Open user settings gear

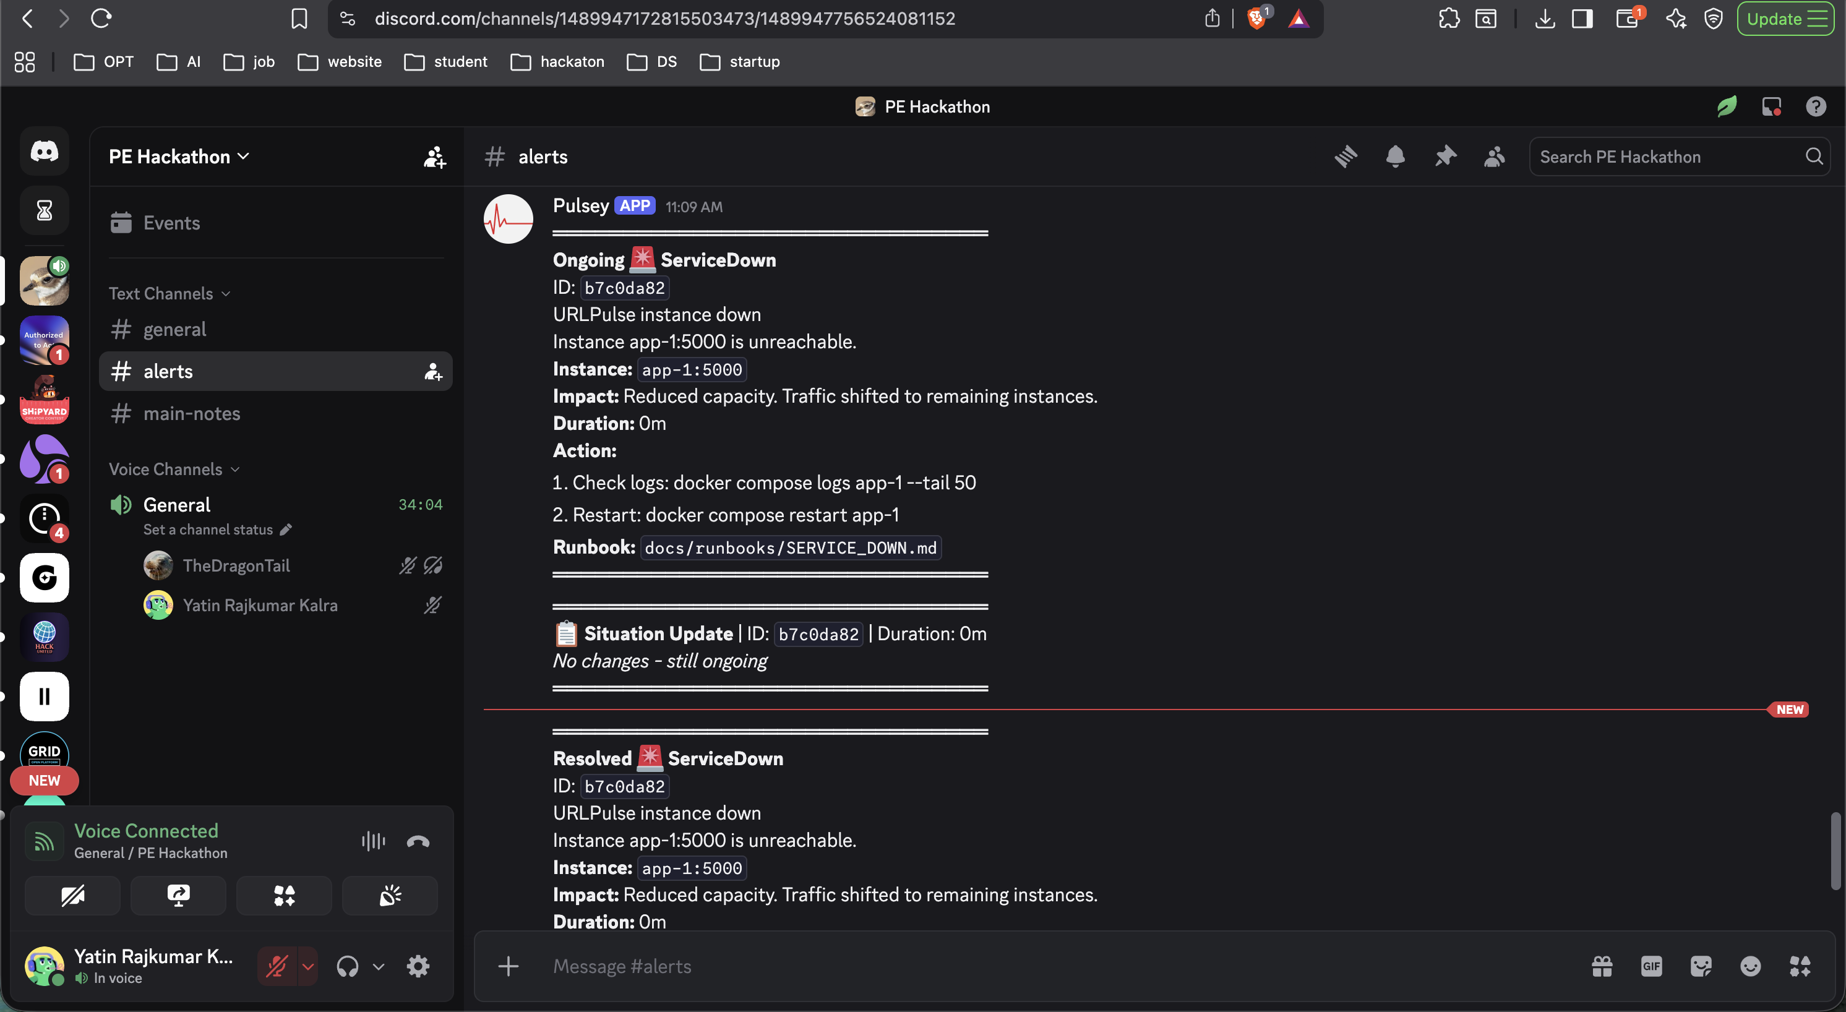[x=418, y=966]
